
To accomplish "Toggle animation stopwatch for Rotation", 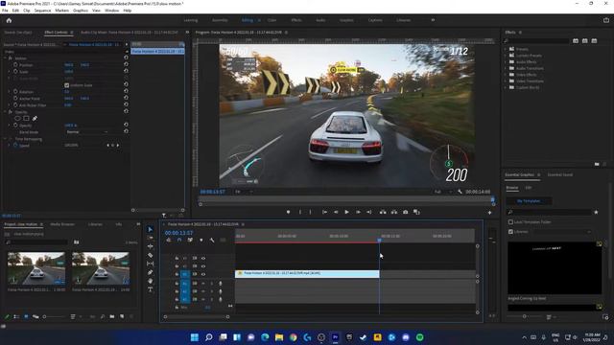I will click(15, 92).
